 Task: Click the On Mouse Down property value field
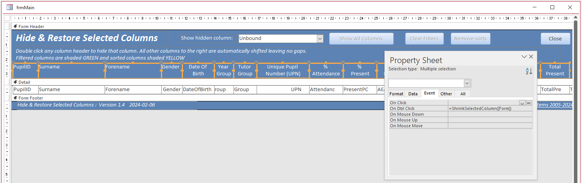click(490, 114)
